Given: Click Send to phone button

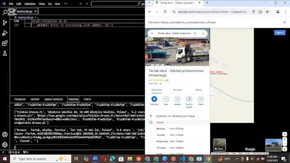Looking at the screenshot, I should pos(189,102).
